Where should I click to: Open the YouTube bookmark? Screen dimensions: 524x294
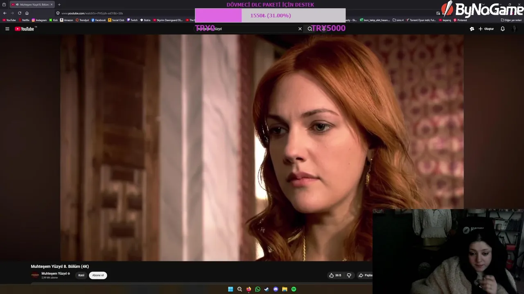9,20
